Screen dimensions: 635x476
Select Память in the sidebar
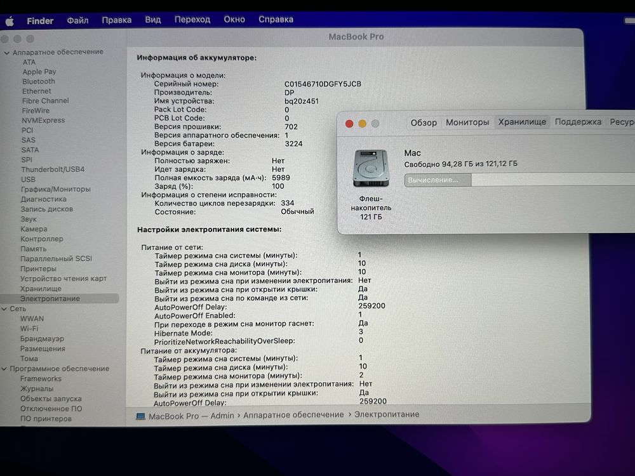click(x=34, y=249)
